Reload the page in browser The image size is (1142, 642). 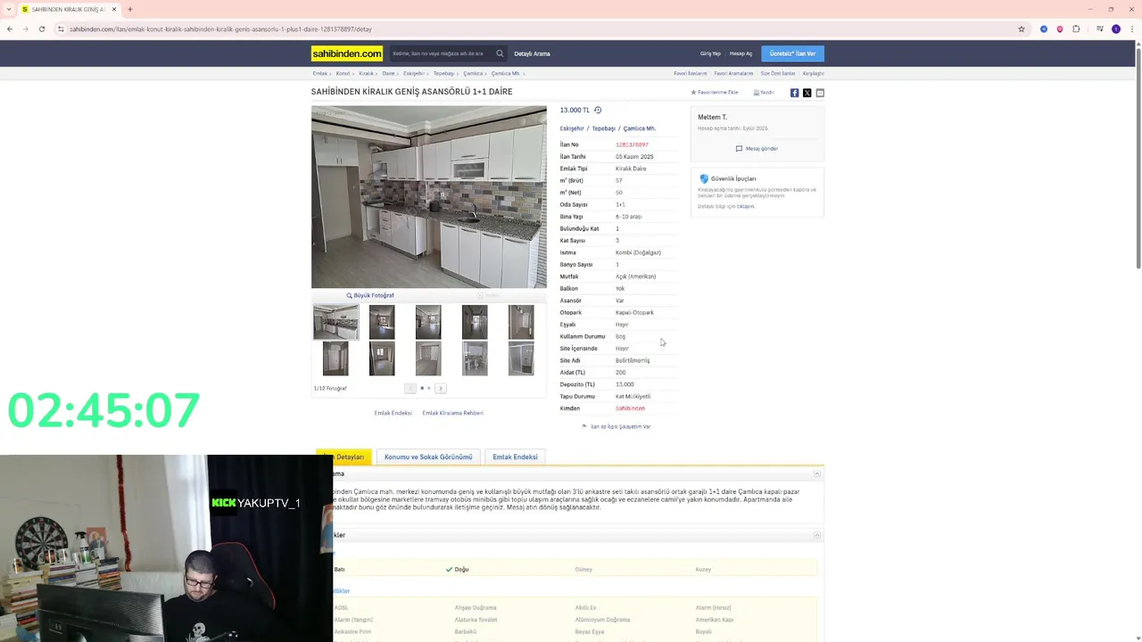[x=42, y=29]
